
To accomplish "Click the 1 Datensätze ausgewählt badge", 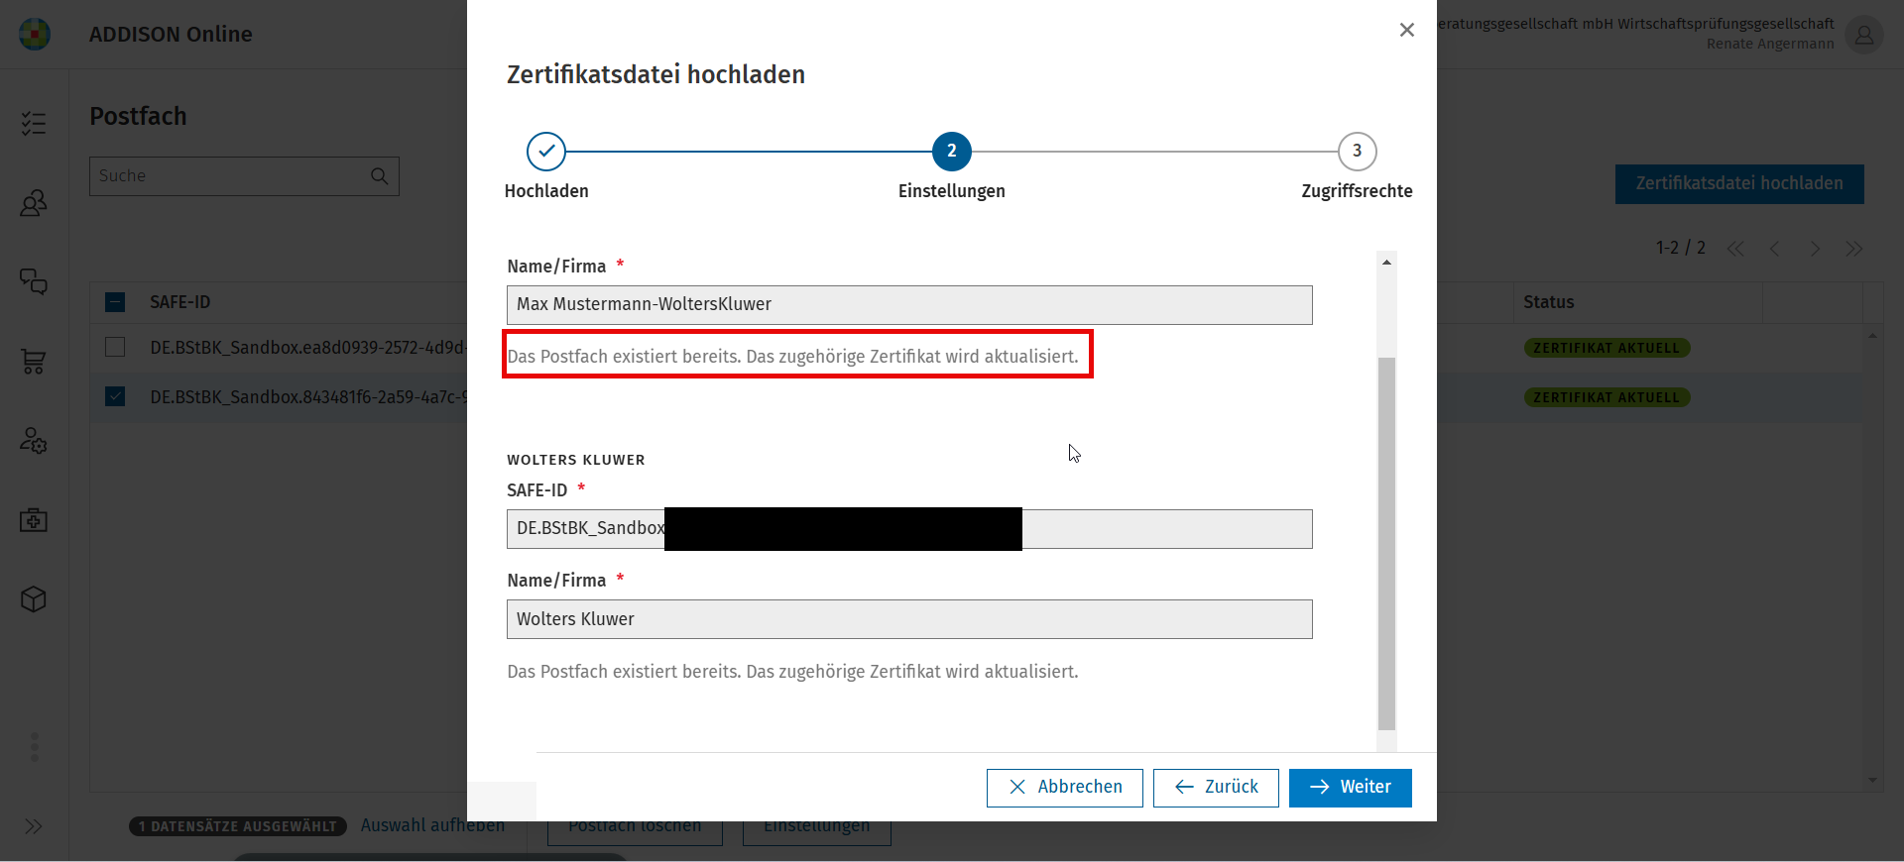I will (x=238, y=826).
